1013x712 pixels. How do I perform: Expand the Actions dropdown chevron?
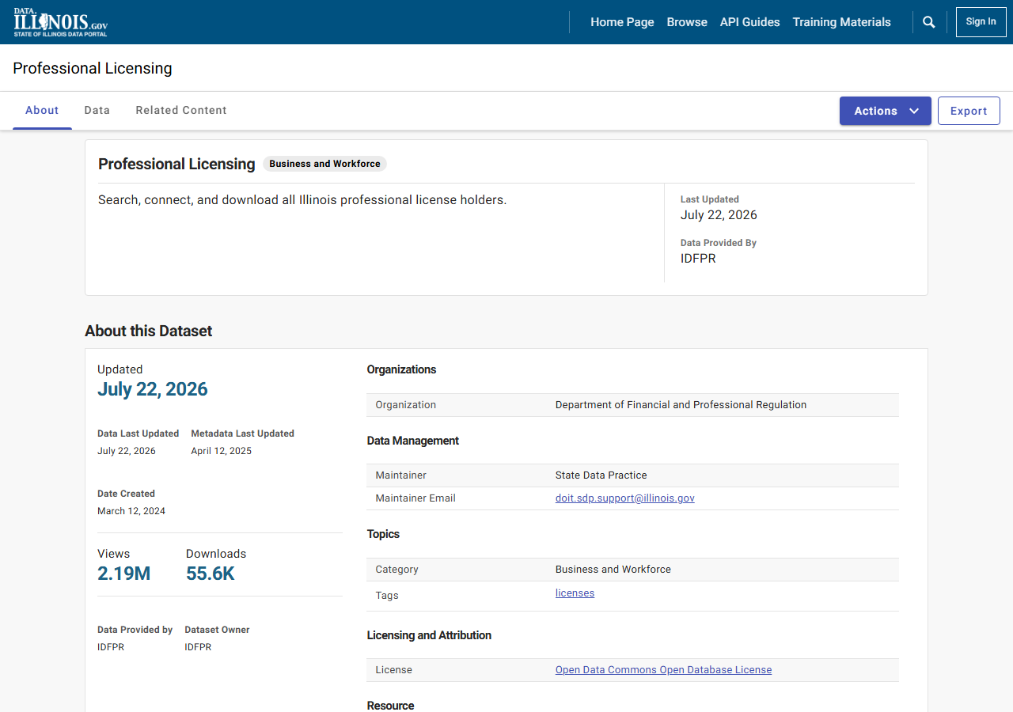pyautogui.click(x=914, y=111)
